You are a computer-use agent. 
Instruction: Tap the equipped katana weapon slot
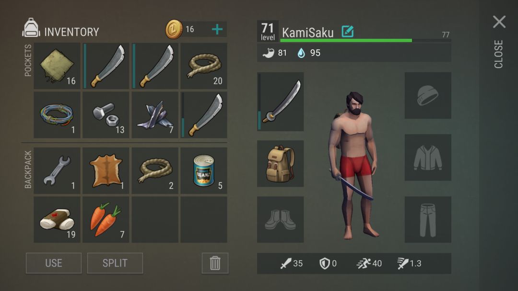click(x=281, y=101)
